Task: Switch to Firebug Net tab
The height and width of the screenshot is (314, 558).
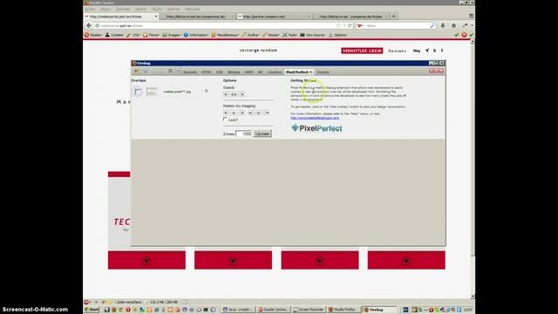Action: (260, 72)
